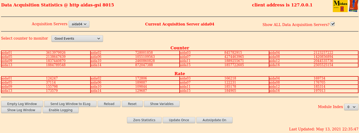The image size is (359, 133).
Task: Select counter value 1420856894
Action: pyautogui.click(x=323, y=57)
